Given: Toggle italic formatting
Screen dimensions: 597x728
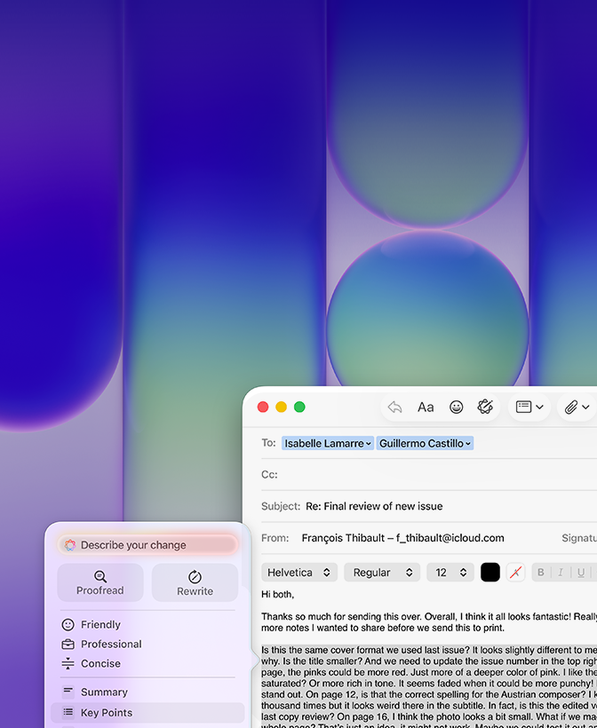Looking at the screenshot, I should (x=561, y=573).
